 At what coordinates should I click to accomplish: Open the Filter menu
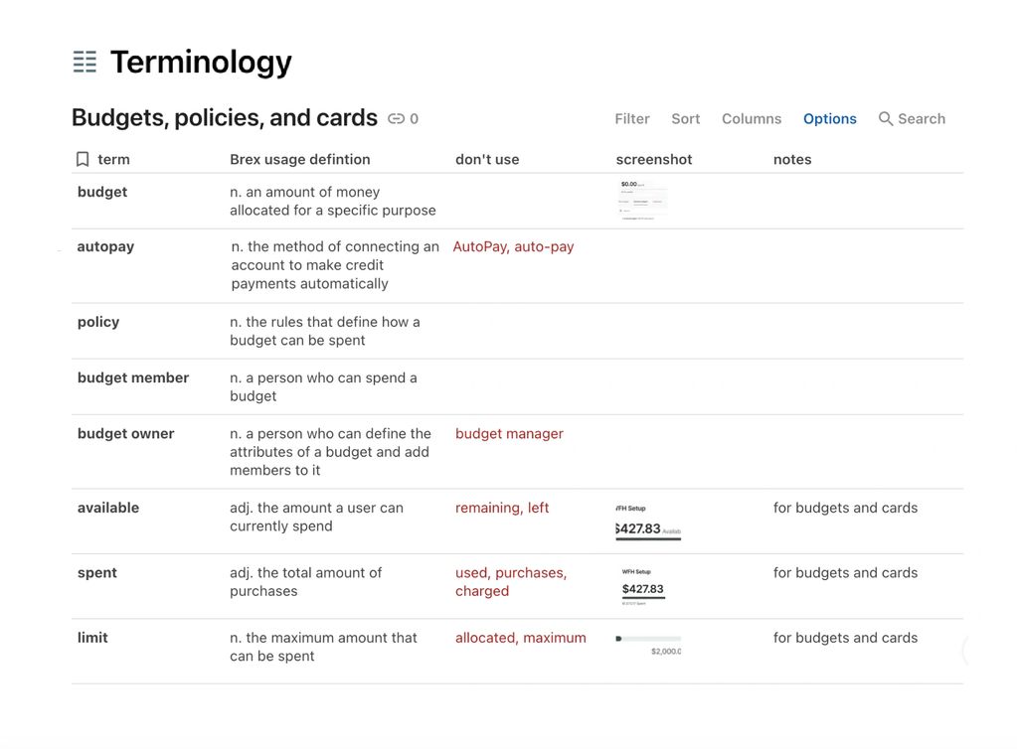tap(631, 119)
